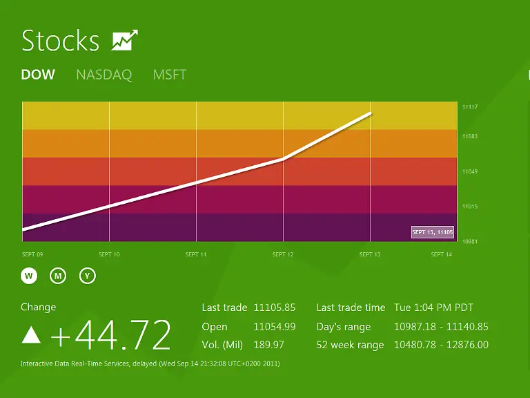This screenshot has width=530, height=398.
Task: Click the 11083 y-axis value
Action: [470, 136]
